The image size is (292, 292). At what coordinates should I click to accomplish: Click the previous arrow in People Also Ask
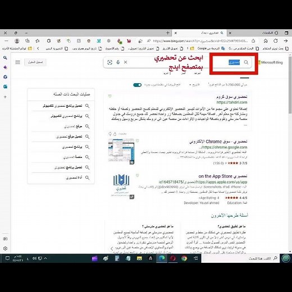[112, 249]
